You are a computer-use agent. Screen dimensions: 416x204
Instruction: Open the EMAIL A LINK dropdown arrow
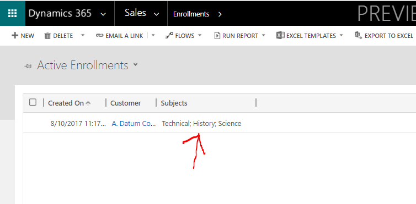pos(153,35)
